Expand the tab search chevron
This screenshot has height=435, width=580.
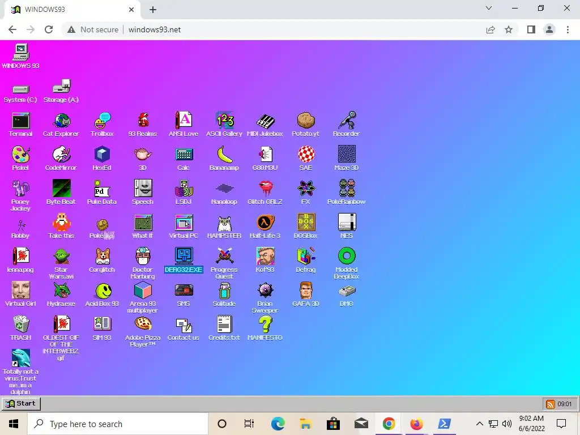pos(489,8)
